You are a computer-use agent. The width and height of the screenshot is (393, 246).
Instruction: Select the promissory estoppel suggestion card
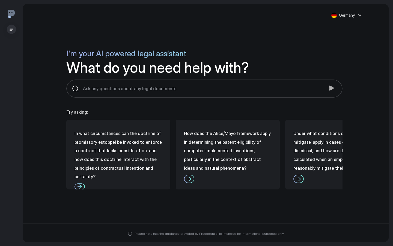pos(118,154)
